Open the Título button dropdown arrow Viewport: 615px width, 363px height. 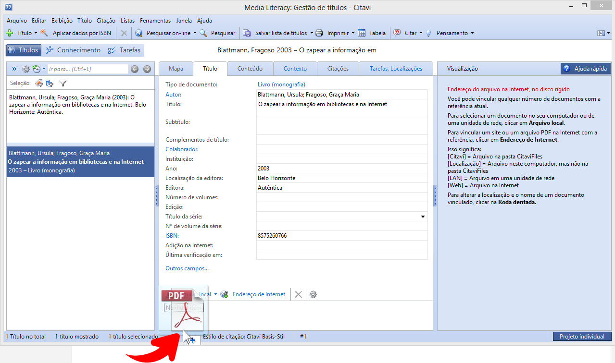point(36,33)
